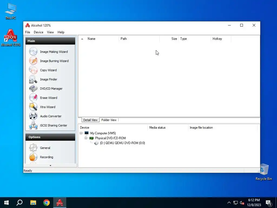Screen dimensions: 277x208
Task: Collapse the Physical DVD/CD-ROM tree node
Action: 86,138
